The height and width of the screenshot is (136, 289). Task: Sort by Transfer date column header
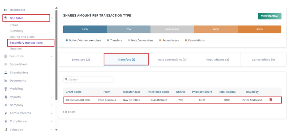132,92
